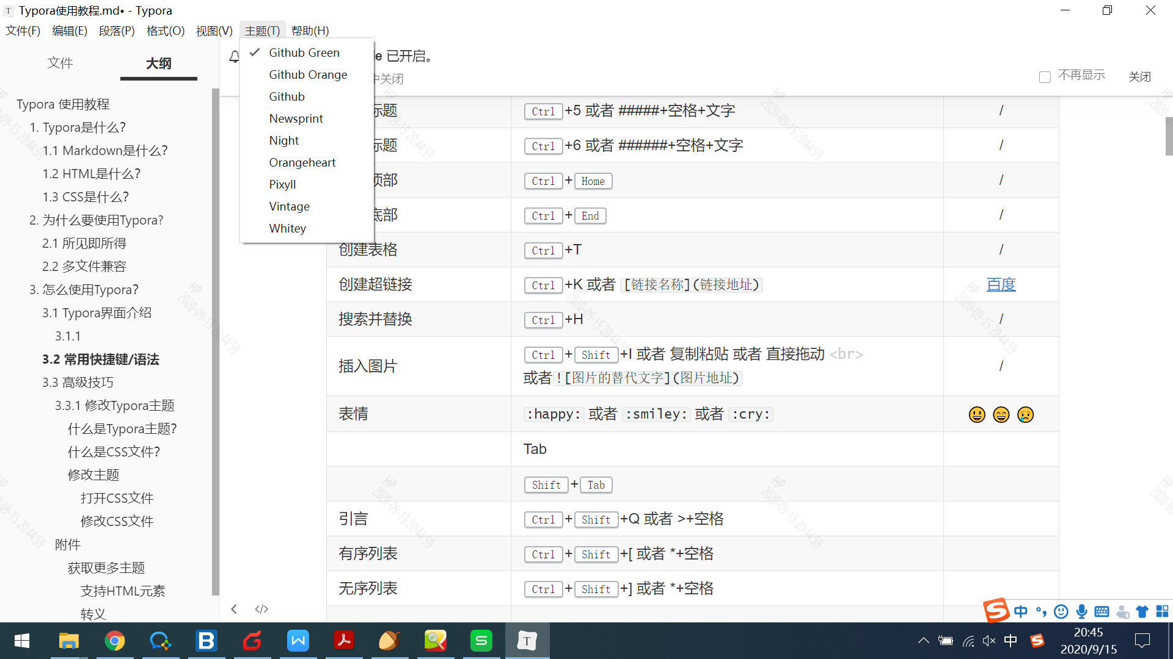This screenshot has width=1173, height=659.
Task: Go to 3.3 高级技巧 outline item
Action: coord(78,383)
